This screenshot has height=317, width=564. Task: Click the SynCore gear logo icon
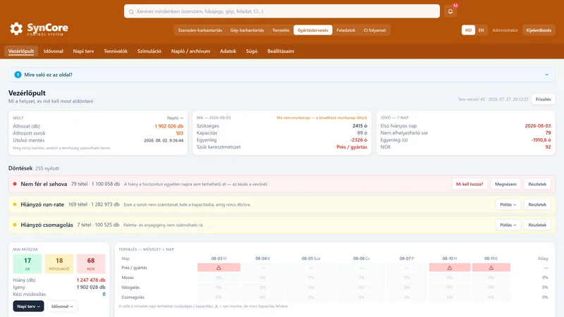pos(16,29)
